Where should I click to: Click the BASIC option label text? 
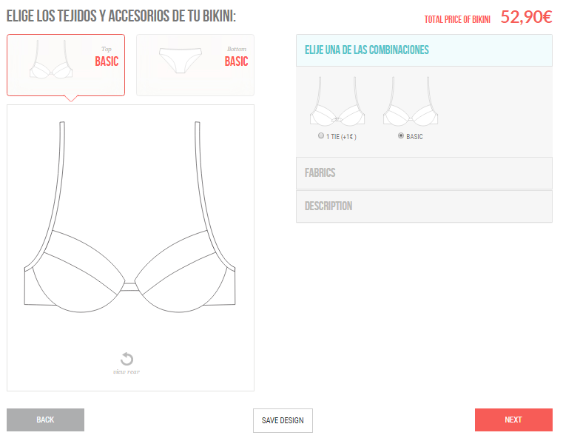click(414, 137)
